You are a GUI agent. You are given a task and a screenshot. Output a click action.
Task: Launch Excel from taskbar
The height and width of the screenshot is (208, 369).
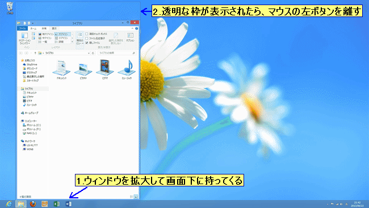click(56, 204)
